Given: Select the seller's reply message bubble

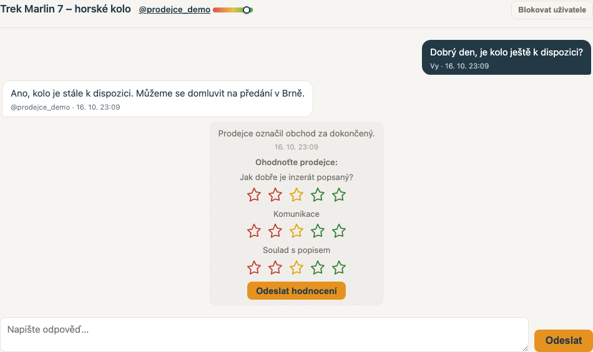Looking at the screenshot, I should [157, 99].
